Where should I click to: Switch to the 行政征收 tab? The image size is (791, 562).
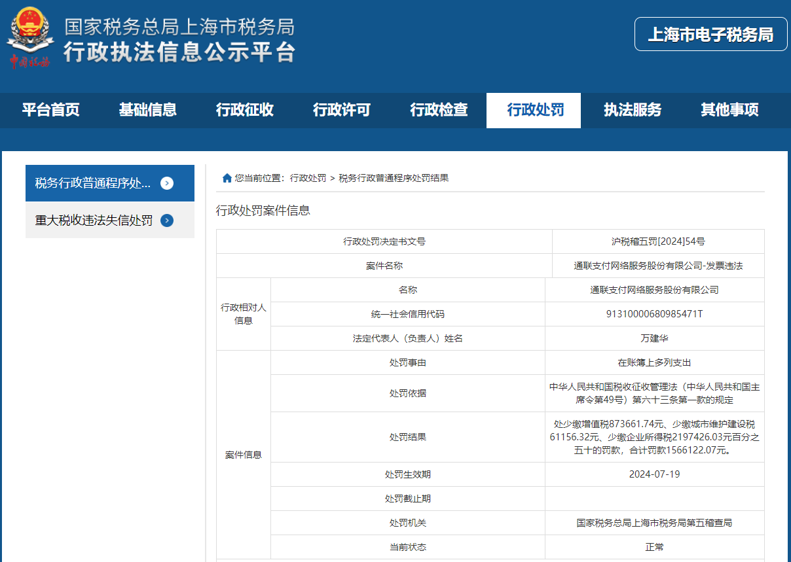click(x=244, y=110)
